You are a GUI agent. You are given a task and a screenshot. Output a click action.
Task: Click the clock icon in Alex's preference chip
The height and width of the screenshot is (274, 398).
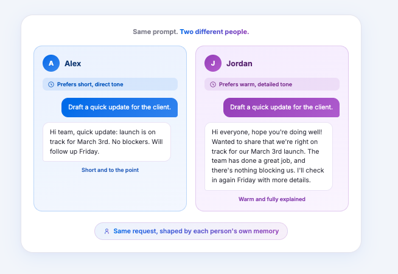(51, 84)
